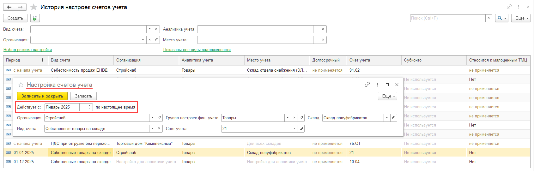Expand Группа настроек фин. учета dropdown

[x=288, y=118]
